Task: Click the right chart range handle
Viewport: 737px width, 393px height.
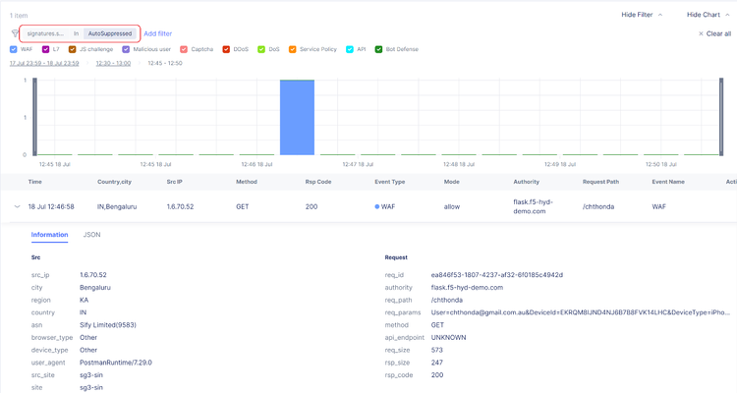Action: coord(721,117)
